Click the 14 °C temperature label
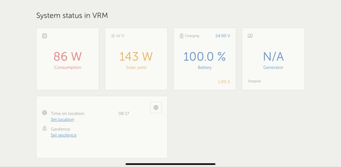This screenshot has width=341, height=167. click(x=120, y=36)
